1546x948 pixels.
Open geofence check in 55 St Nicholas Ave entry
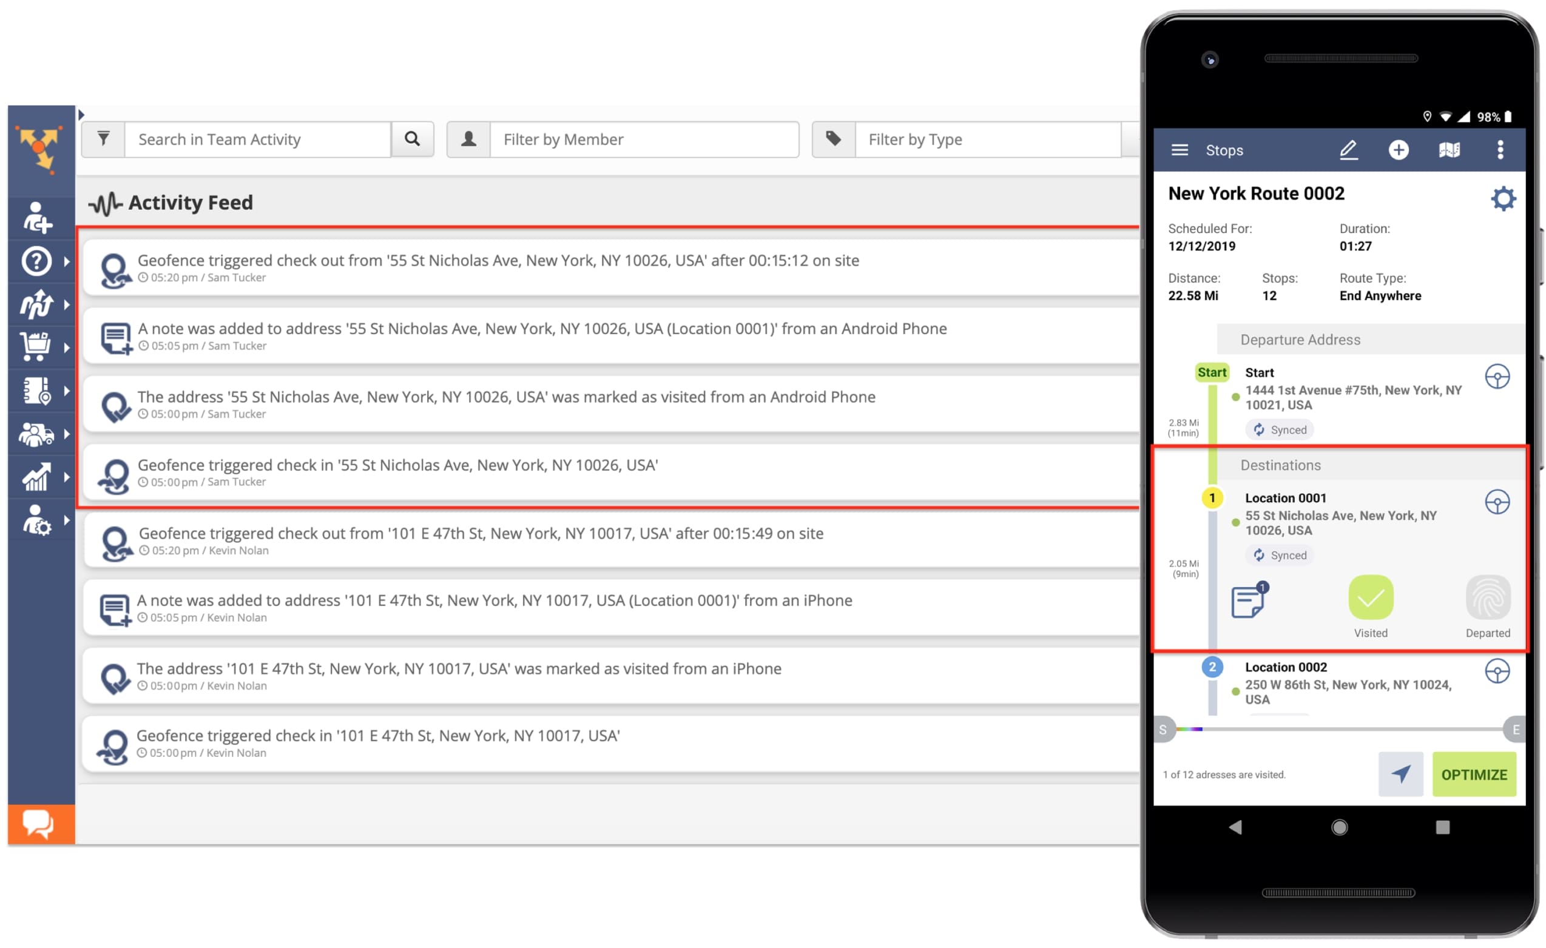610,473
